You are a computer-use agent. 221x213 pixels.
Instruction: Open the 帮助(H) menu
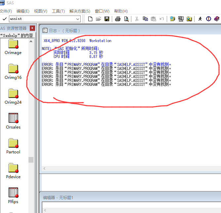121,11
